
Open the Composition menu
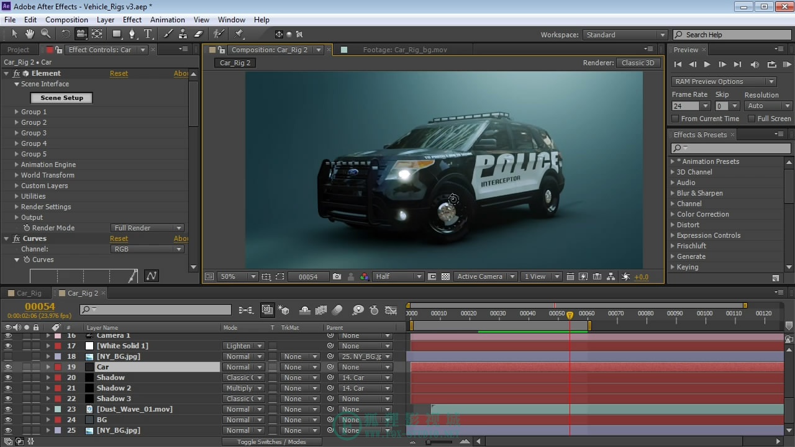coord(66,20)
